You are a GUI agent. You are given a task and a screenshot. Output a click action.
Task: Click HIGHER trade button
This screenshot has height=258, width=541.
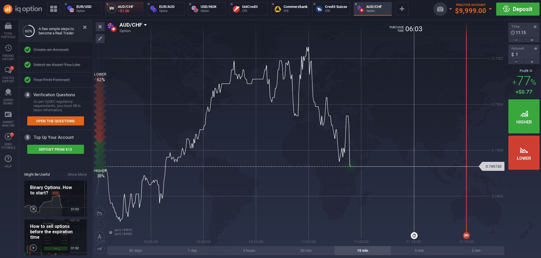tap(524, 116)
